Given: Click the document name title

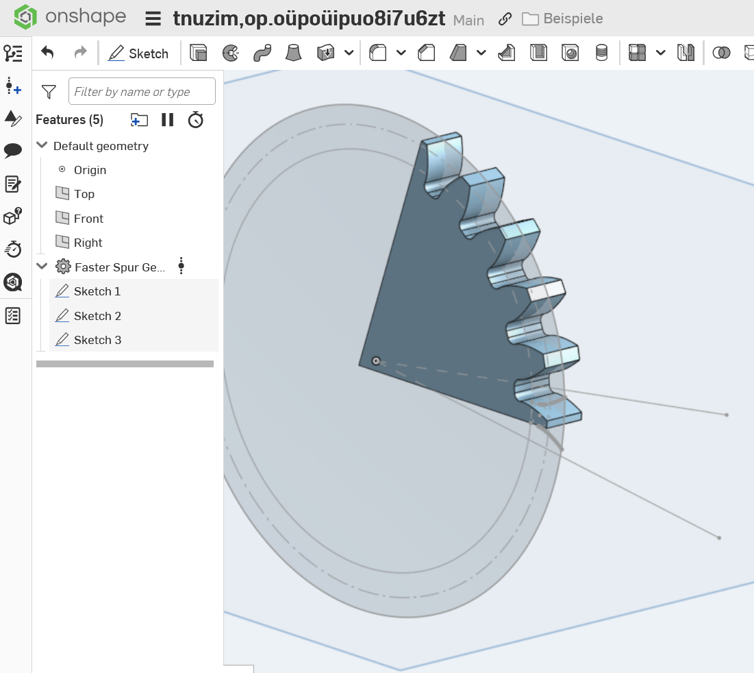Looking at the screenshot, I should click(x=309, y=19).
